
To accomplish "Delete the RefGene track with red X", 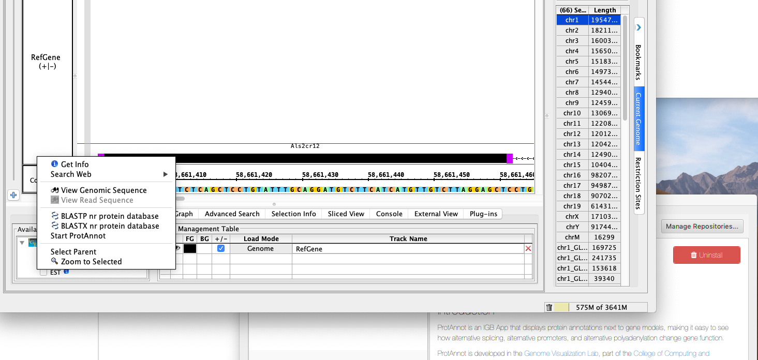I will 528,249.
